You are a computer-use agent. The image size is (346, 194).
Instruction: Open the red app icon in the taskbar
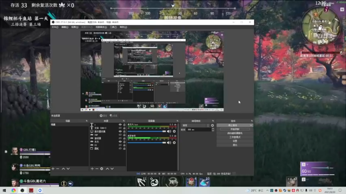tap(31, 190)
